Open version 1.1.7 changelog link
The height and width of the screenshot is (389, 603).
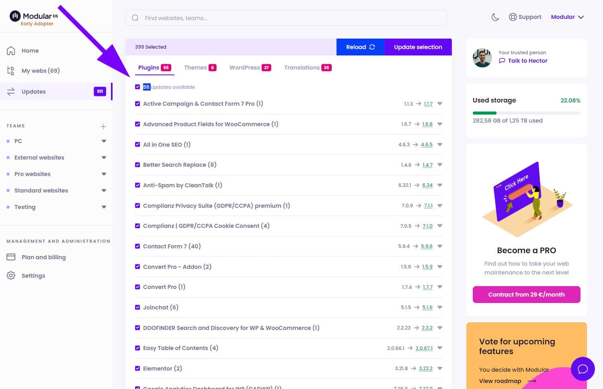(x=428, y=104)
